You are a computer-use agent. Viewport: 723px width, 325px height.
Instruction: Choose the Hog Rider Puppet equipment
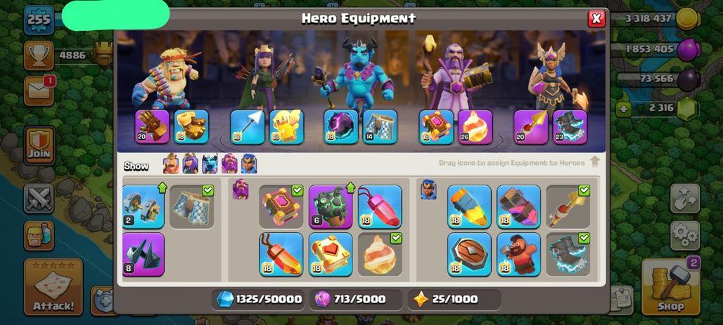tap(519, 255)
